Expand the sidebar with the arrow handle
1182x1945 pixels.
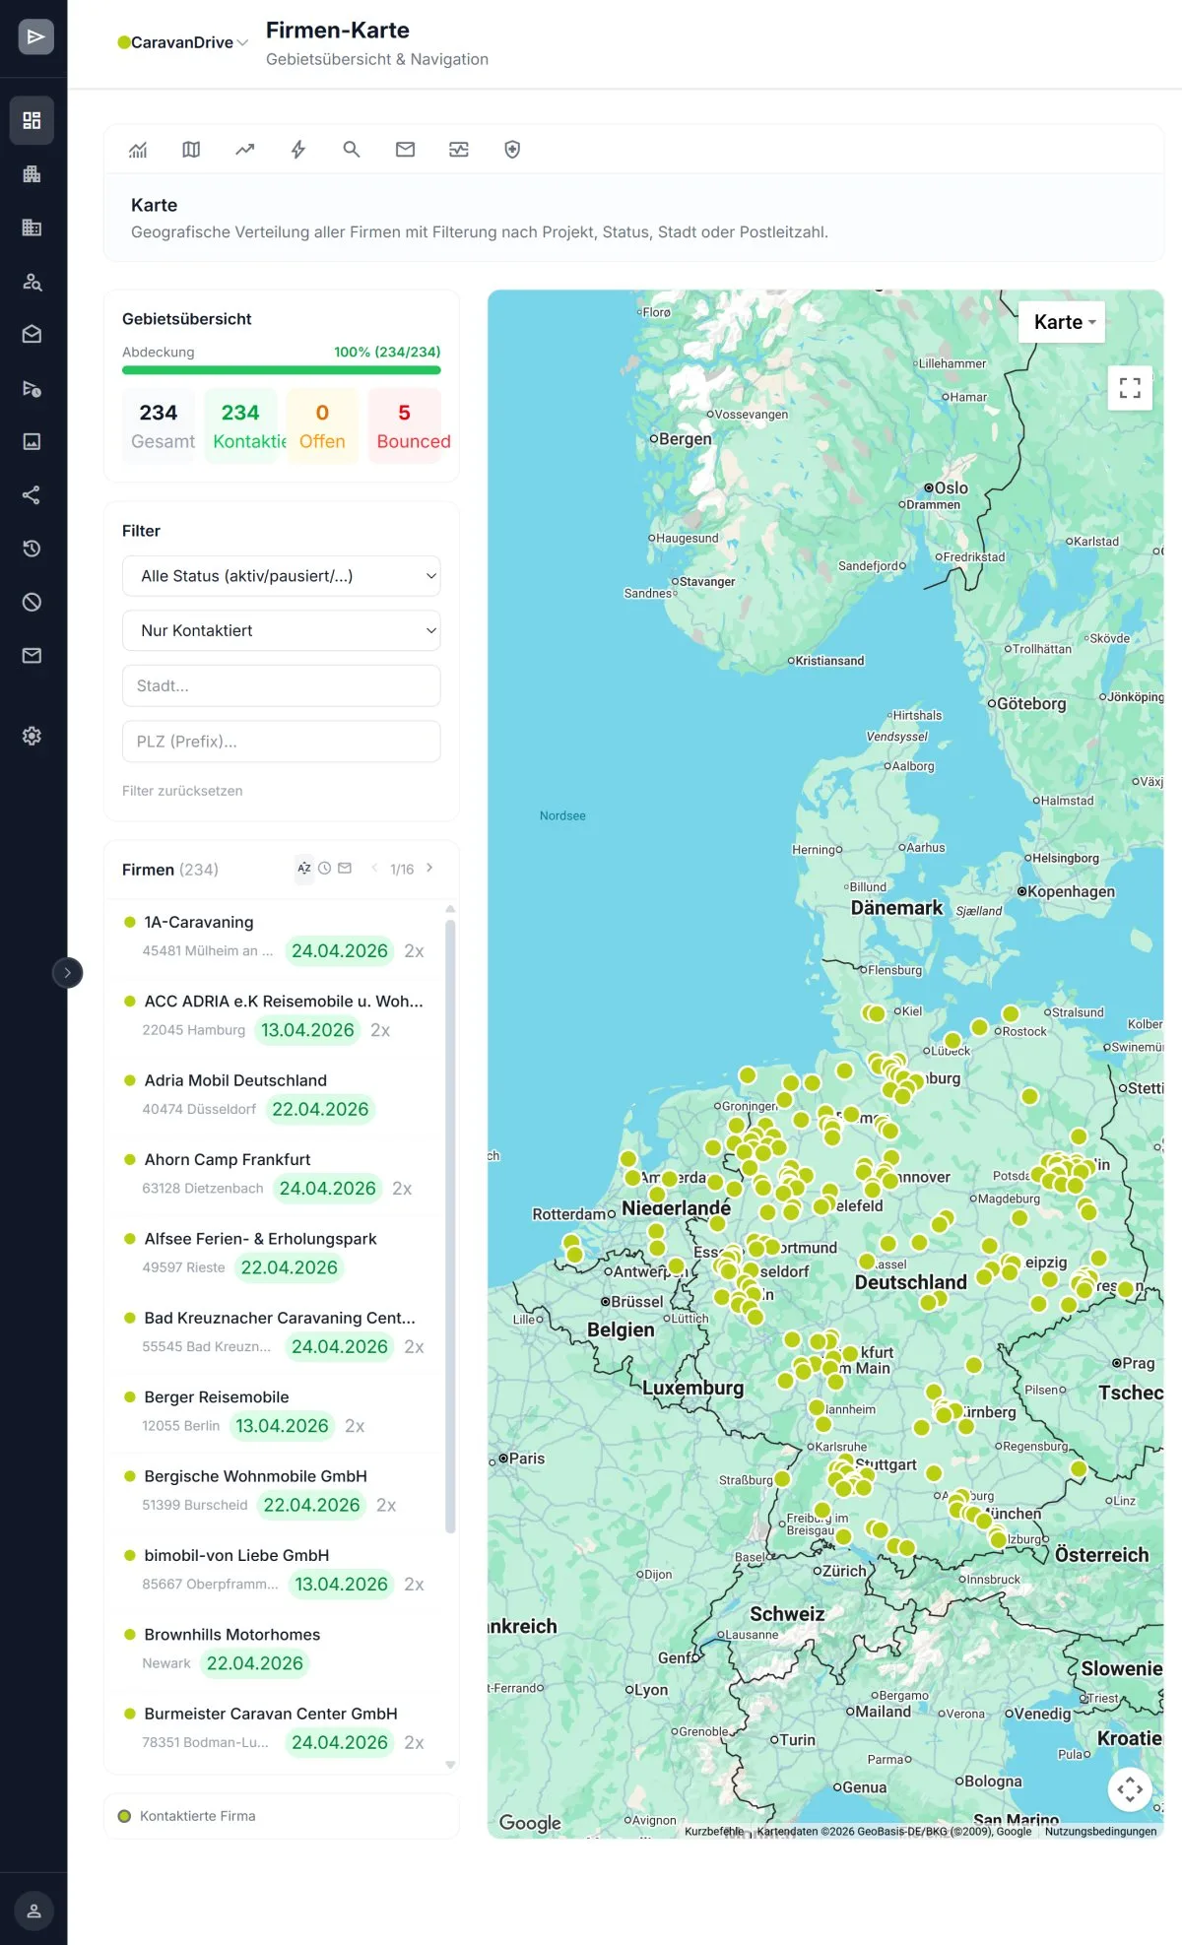tap(67, 973)
